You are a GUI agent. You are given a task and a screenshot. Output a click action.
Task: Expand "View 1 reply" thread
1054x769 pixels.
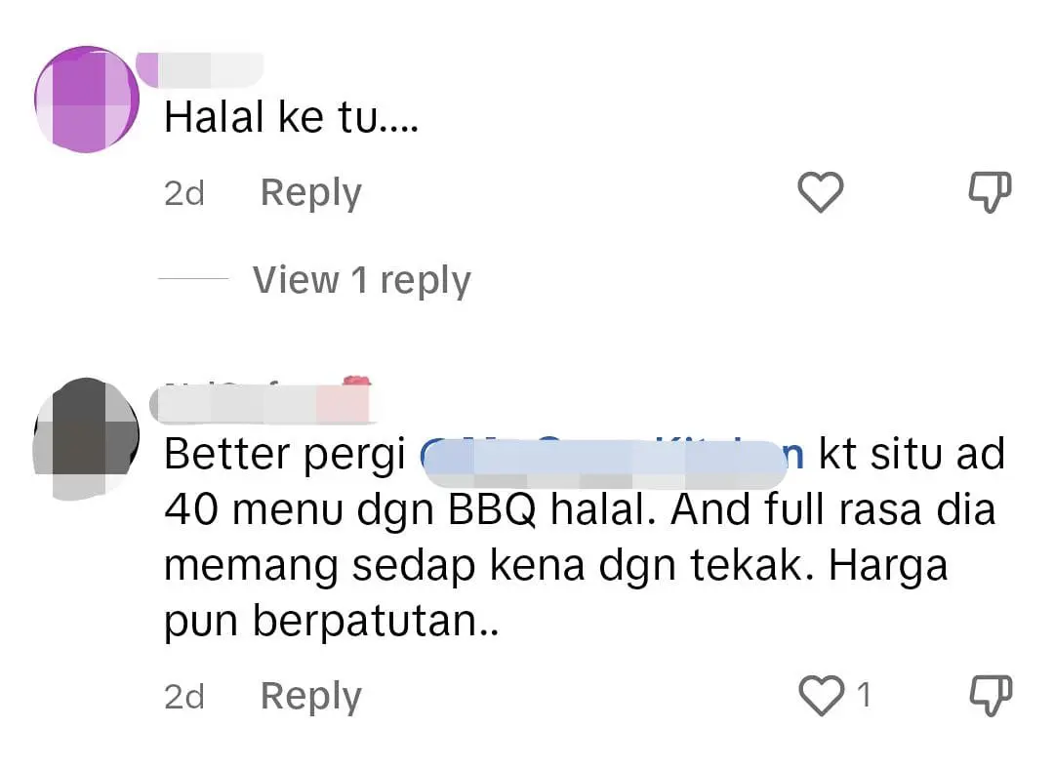[x=362, y=280]
